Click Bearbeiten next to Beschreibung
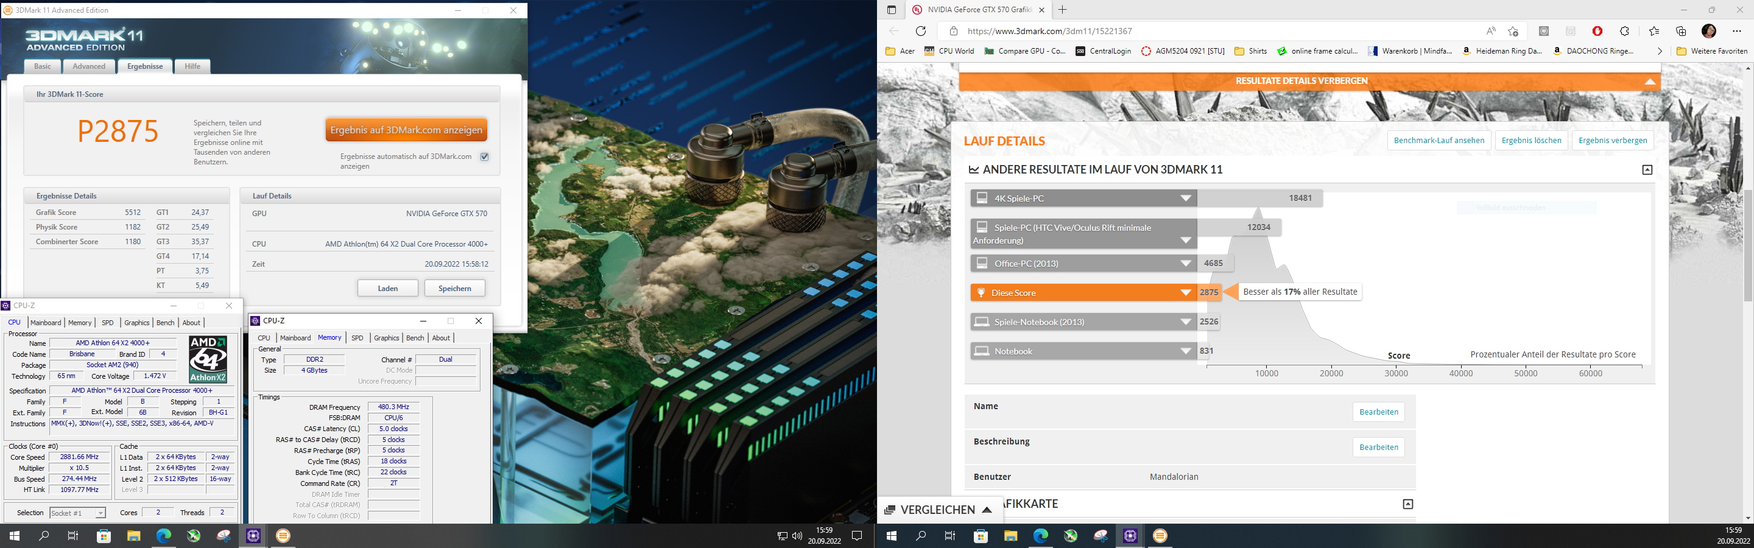 pyautogui.click(x=1379, y=448)
